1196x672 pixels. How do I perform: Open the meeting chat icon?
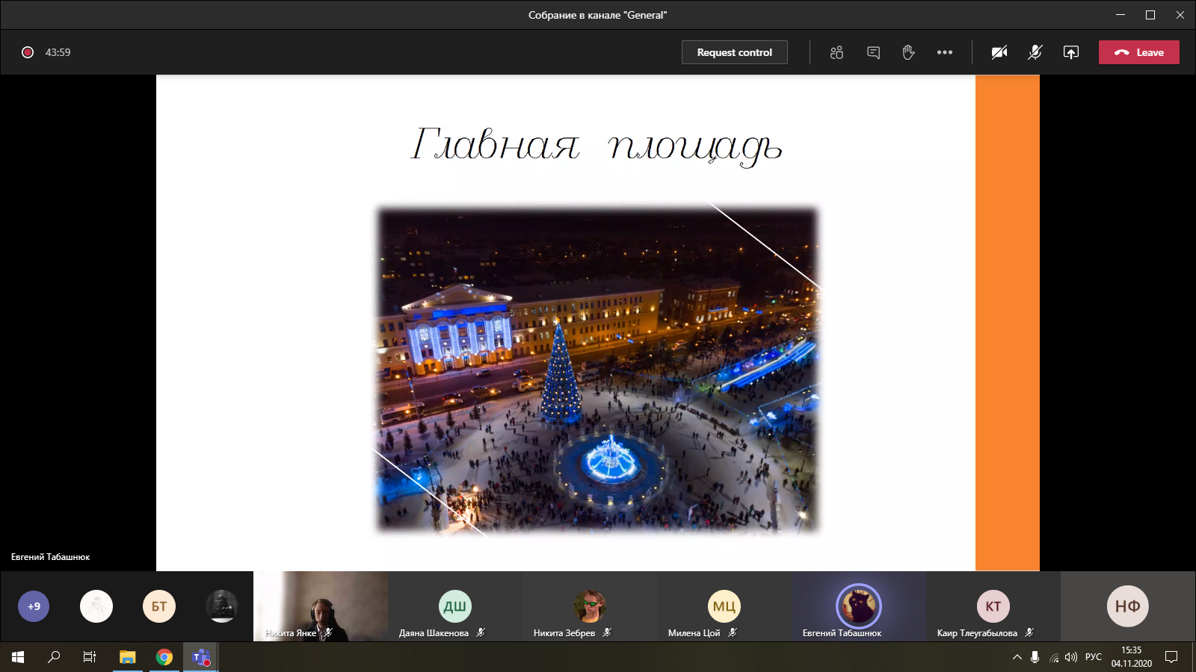point(873,52)
